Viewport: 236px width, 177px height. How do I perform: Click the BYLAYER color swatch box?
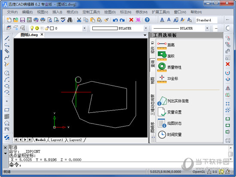pyautogui.click(x=105, y=28)
